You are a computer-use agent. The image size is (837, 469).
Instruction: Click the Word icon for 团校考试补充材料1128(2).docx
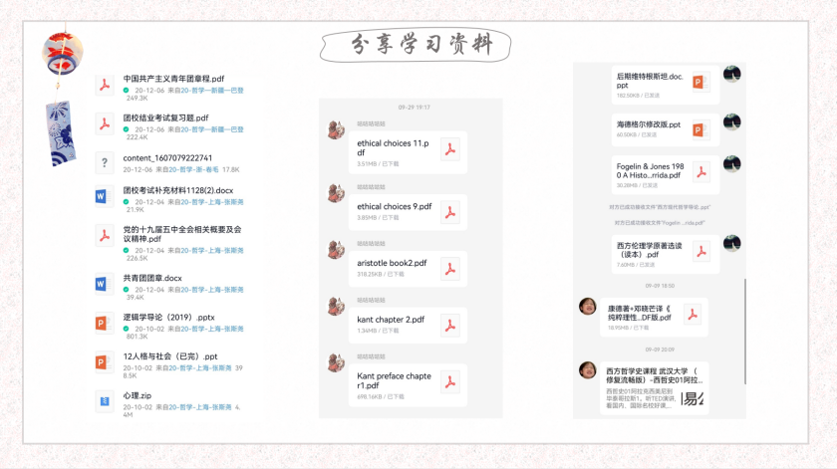click(105, 197)
